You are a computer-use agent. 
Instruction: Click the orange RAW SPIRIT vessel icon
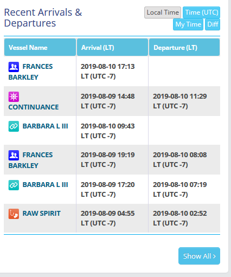[x=14, y=214]
